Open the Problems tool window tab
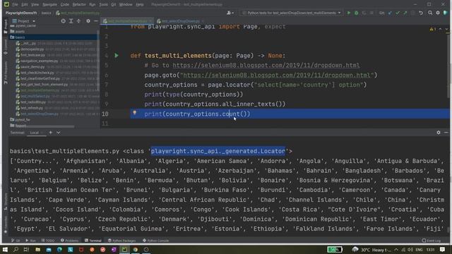The width and height of the screenshot is (452, 254). 69,241
